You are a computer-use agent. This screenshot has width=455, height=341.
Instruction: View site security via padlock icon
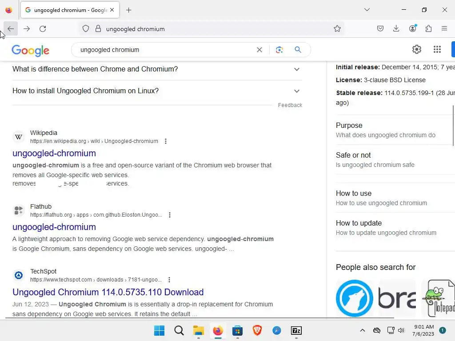click(x=98, y=29)
